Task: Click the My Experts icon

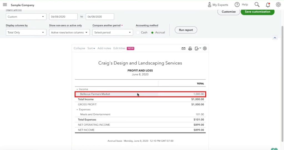Action: click(210, 5)
